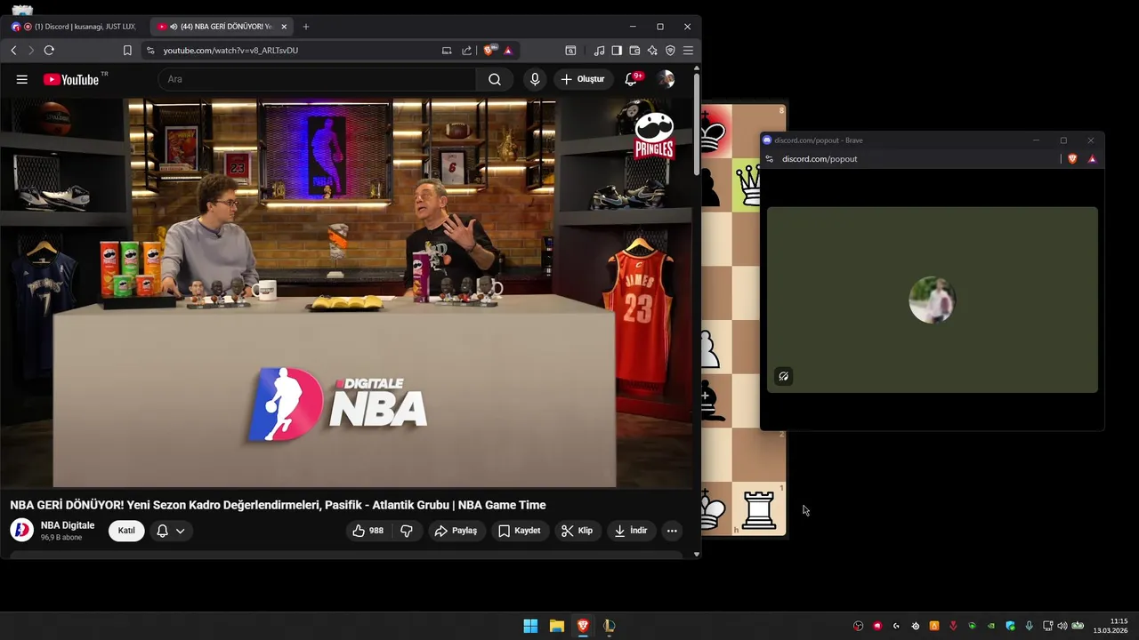Click the Pringles watermark on the video
This screenshot has height=640, width=1139.
[x=654, y=135]
